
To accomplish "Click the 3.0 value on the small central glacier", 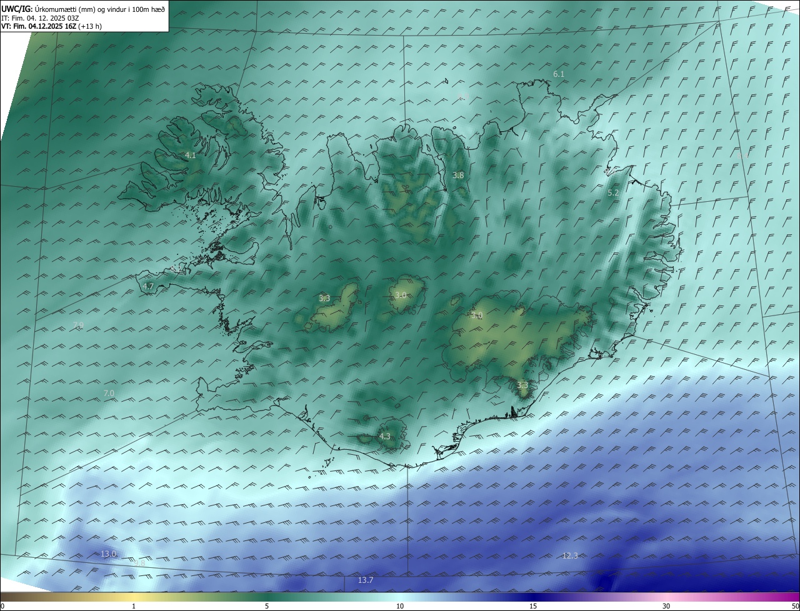I will 401,295.
